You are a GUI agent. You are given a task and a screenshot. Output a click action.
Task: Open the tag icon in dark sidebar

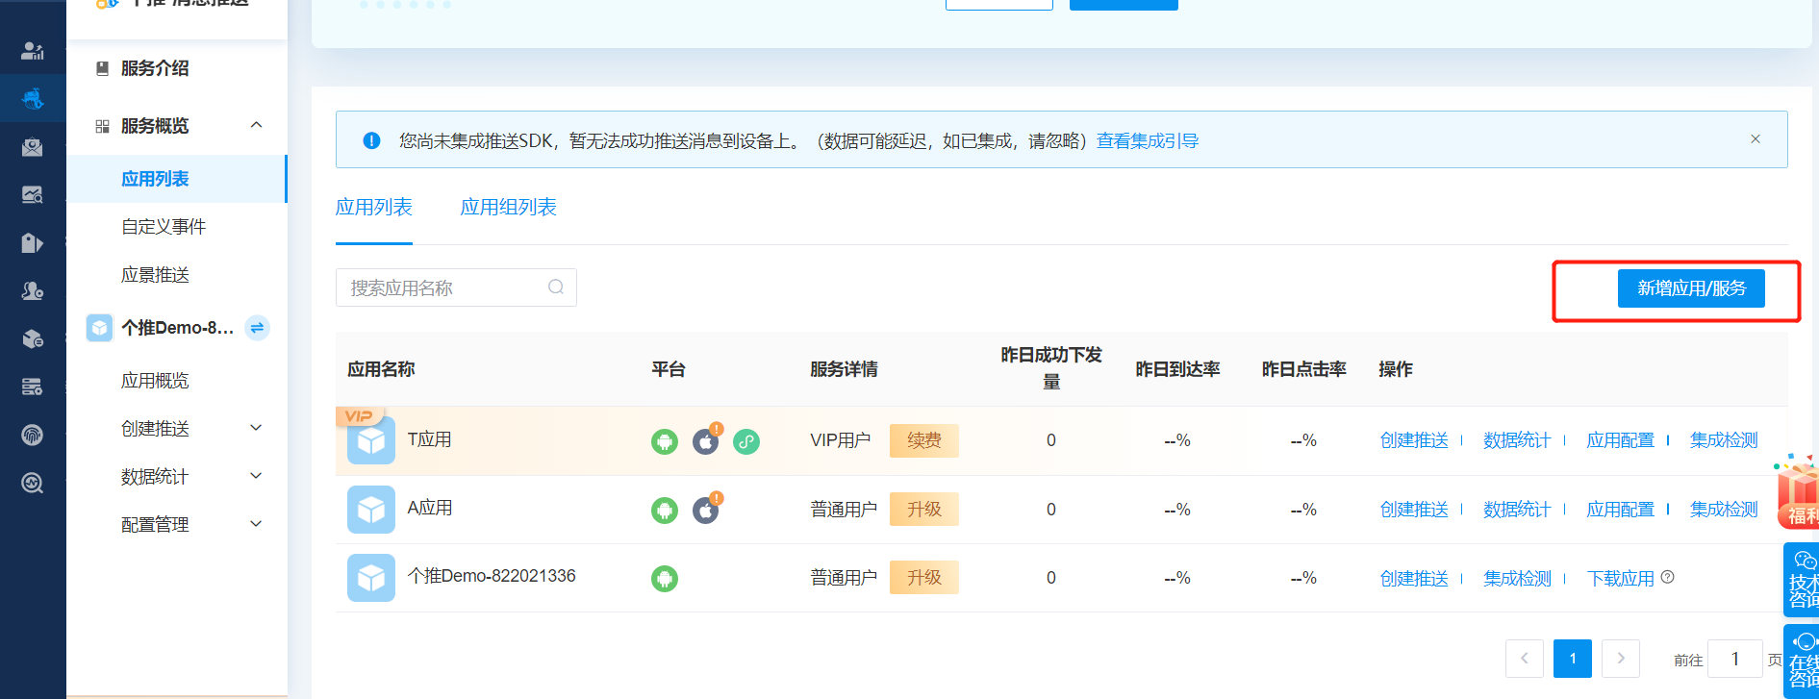click(33, 243)
